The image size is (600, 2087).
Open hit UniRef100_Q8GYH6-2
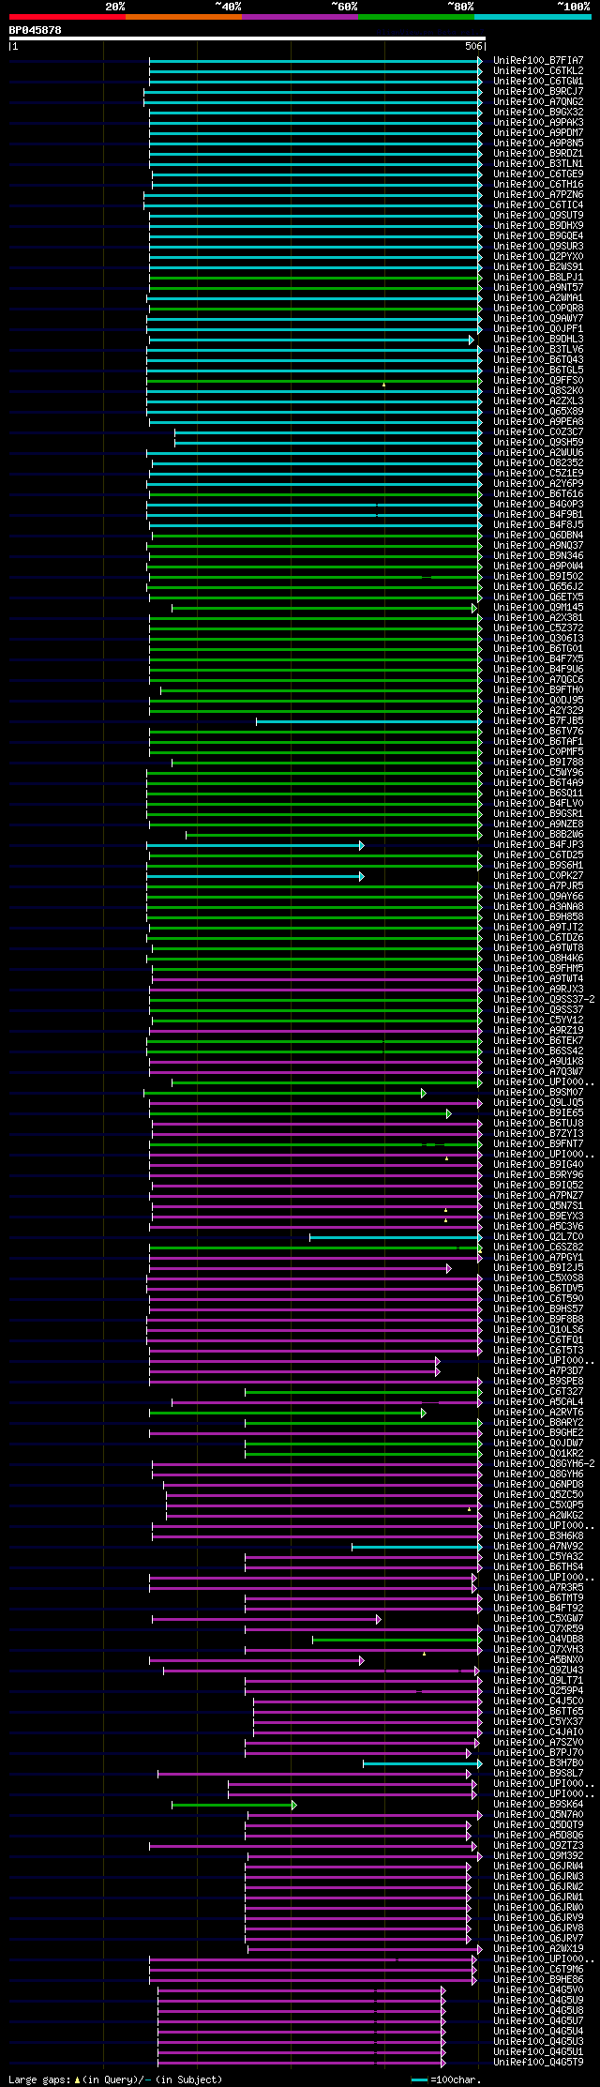coord(544,1464)
